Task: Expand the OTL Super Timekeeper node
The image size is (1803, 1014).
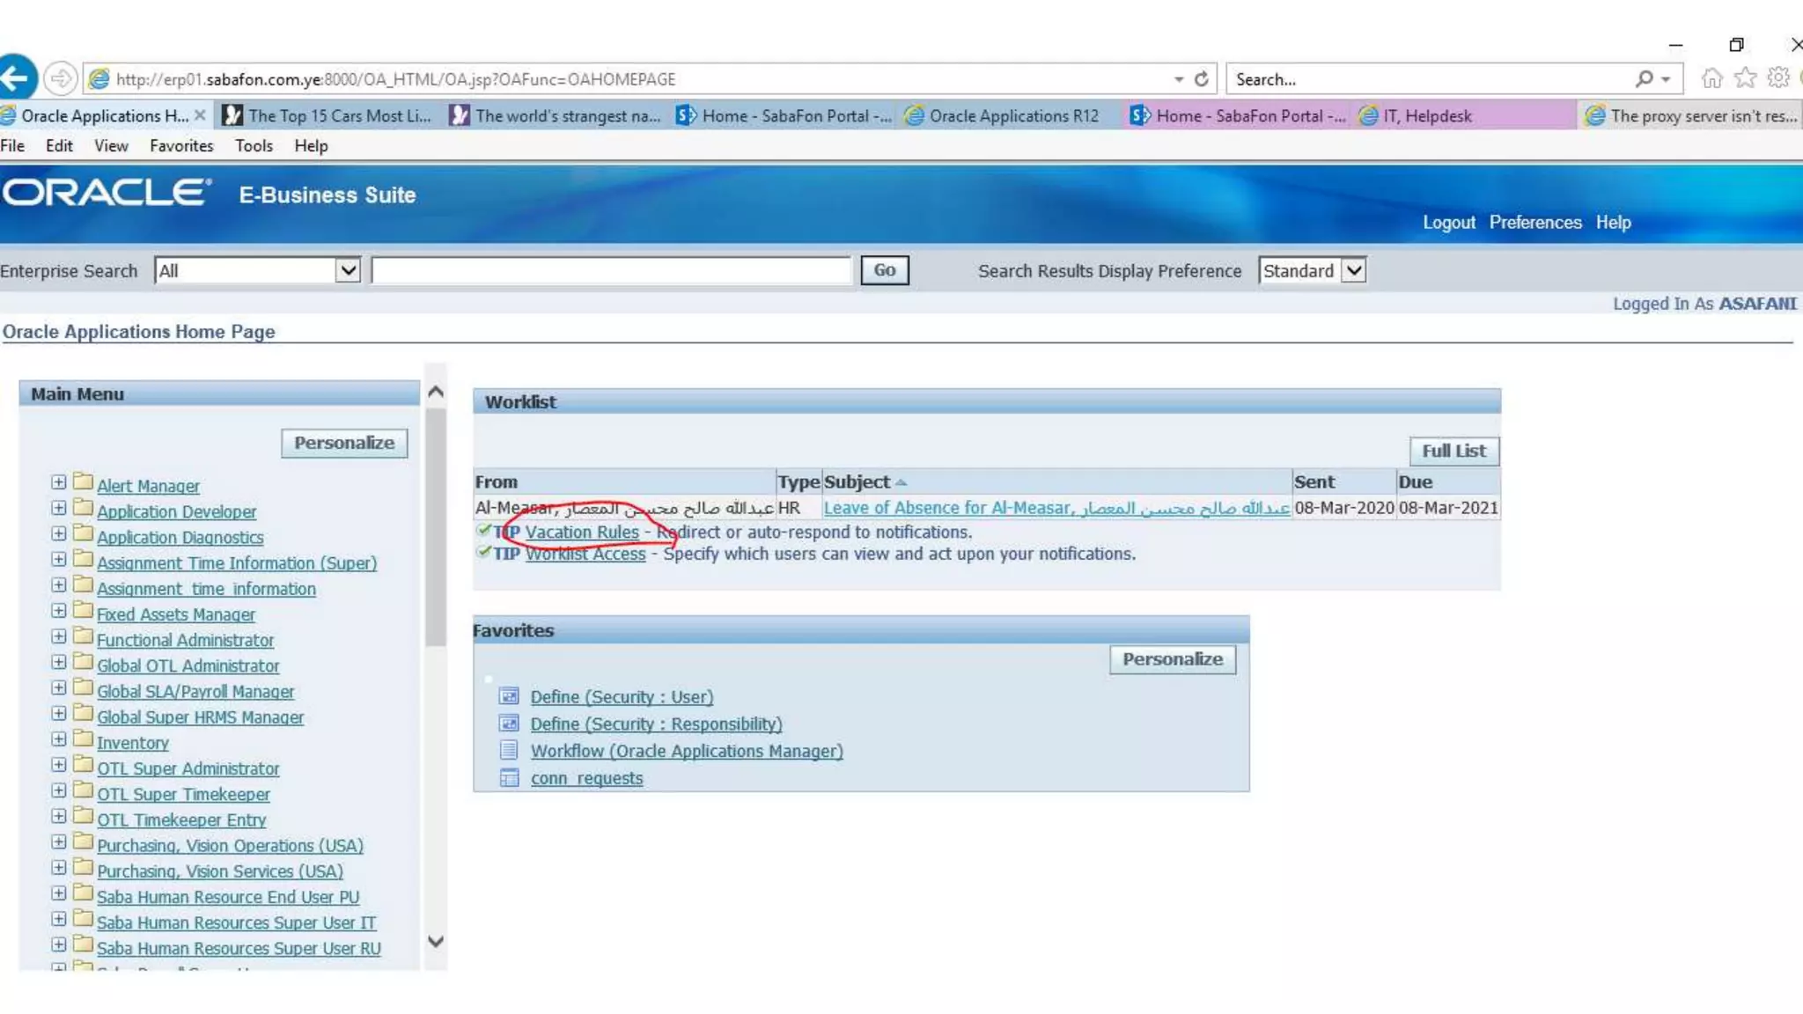Action: point(58,790)
